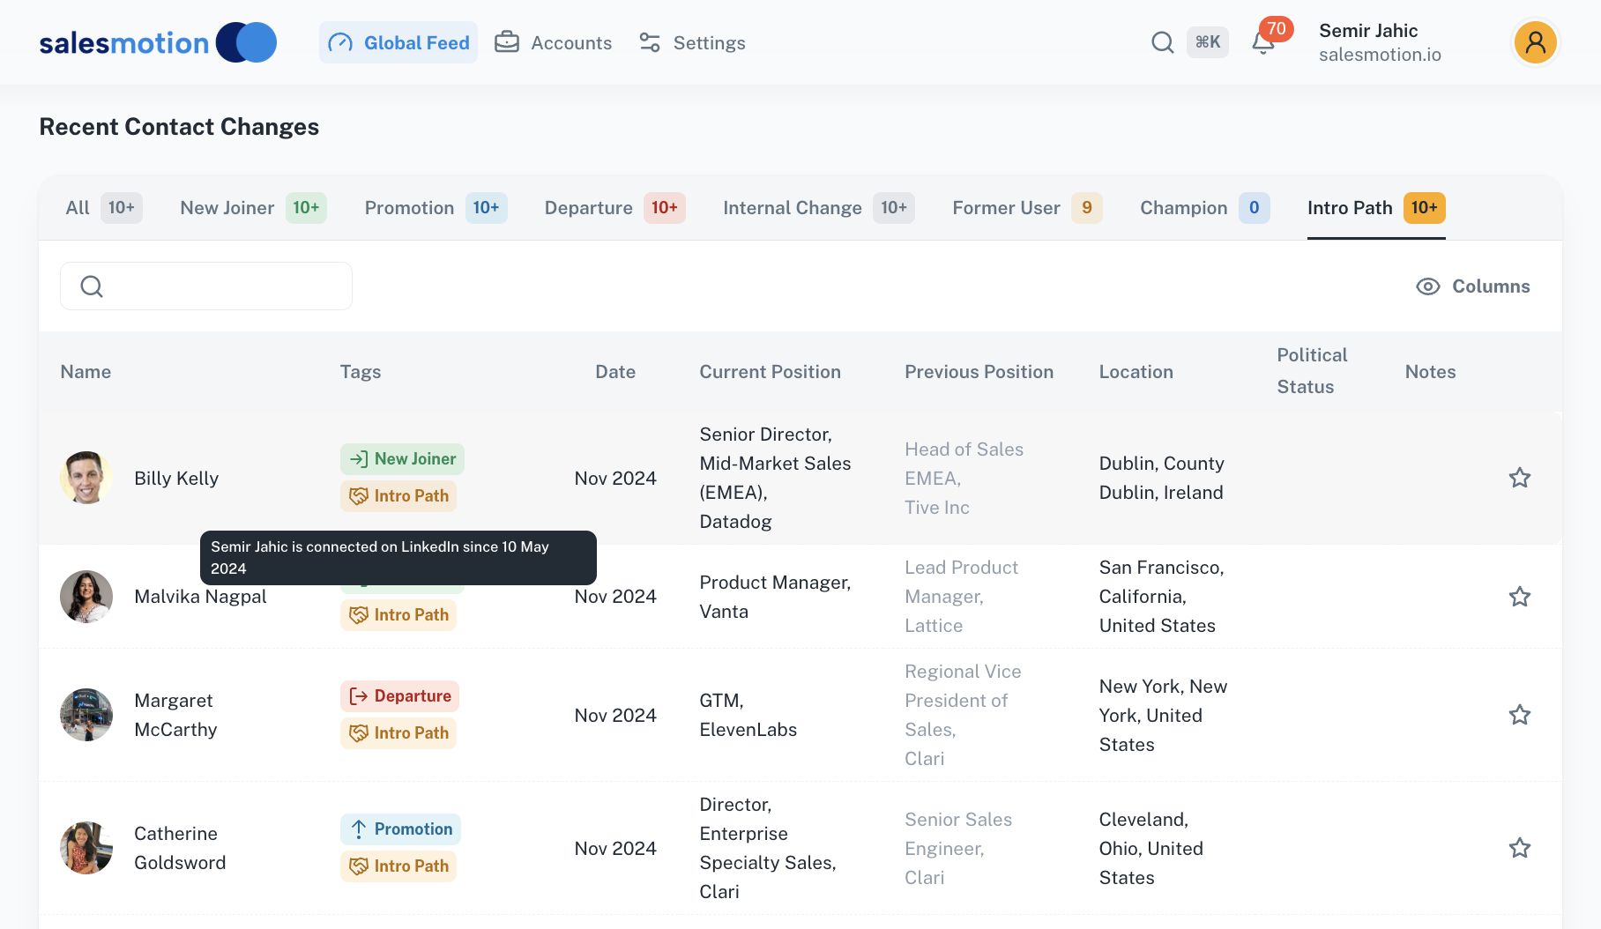This screenshot has height=929, width=1601.
Task: Switch to the All tab
Action: [x=104, y=208]
